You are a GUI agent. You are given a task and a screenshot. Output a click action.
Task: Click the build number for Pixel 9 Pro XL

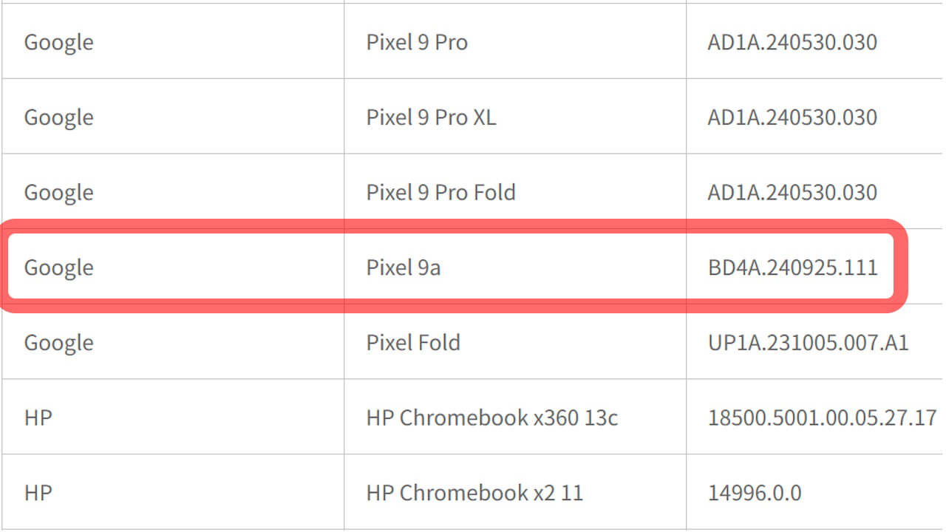click(792, 117)
